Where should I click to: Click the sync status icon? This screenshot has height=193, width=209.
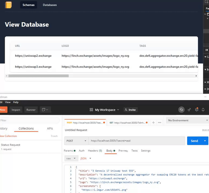[x=181, y=110]
